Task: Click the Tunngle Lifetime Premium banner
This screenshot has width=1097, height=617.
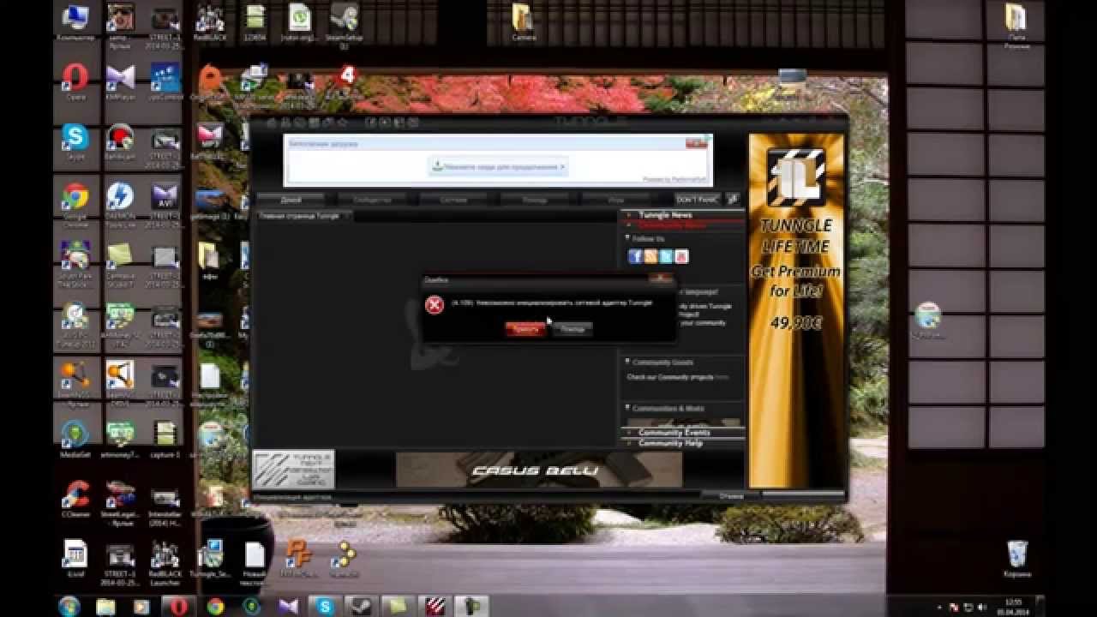Action: click(x=795, y=310)
